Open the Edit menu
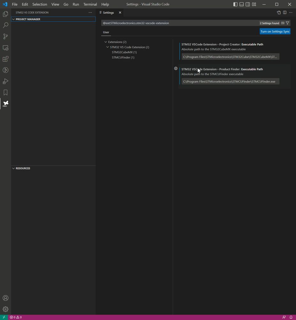 pos(25,4)
